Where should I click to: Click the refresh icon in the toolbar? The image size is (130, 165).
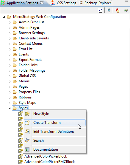click(x=101, y=10)
